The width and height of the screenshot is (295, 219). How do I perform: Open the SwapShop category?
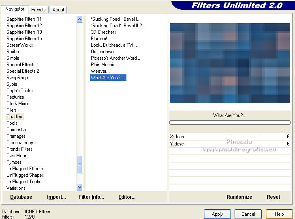pyautogui.click(x=17, y=78)
